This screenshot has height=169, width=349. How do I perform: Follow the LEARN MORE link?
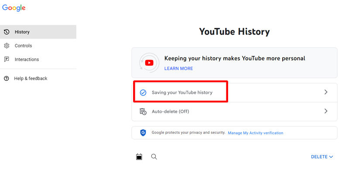178,69
